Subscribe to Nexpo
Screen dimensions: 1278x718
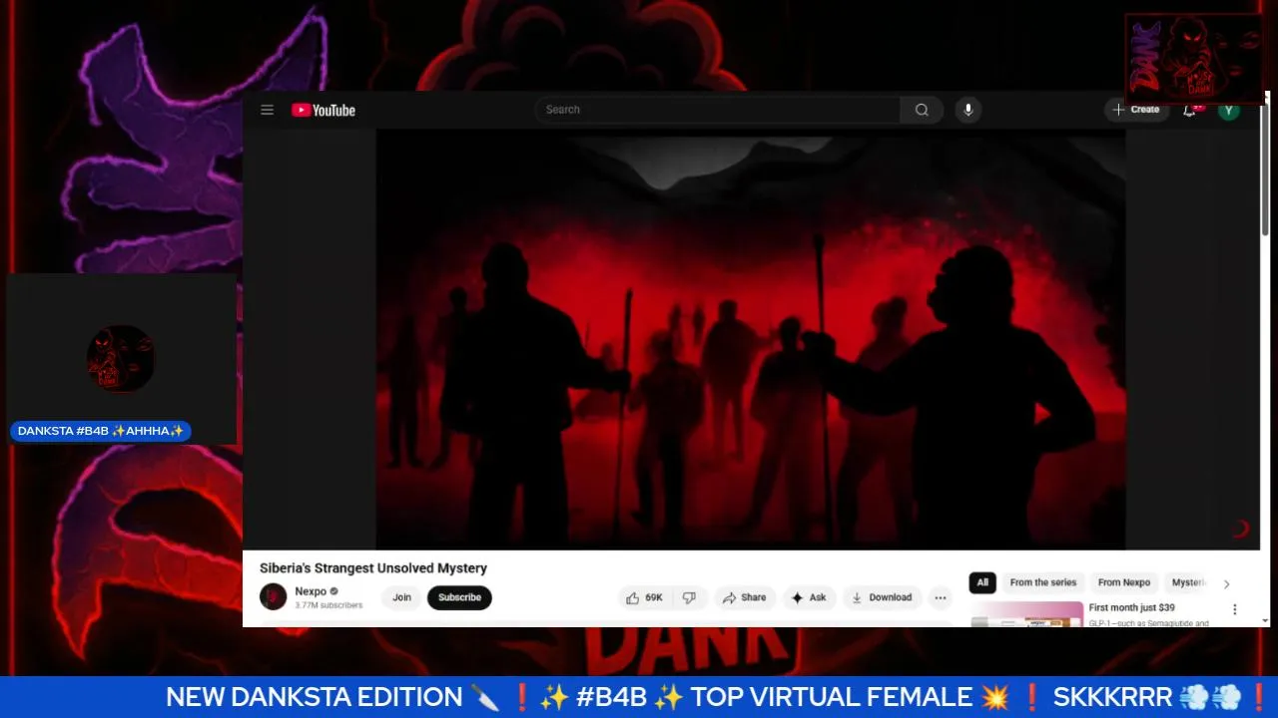pyautogui.click(x=459, y=597)
